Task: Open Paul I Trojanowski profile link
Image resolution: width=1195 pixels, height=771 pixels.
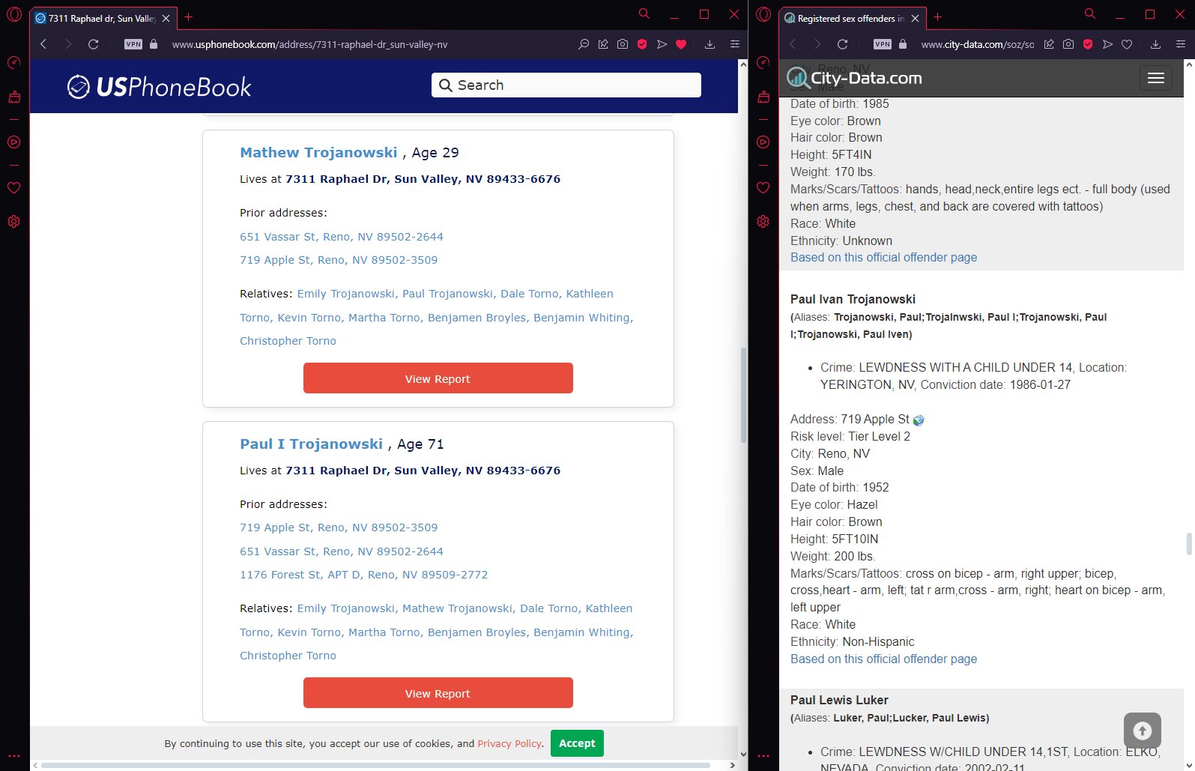Action: (311, 444)
